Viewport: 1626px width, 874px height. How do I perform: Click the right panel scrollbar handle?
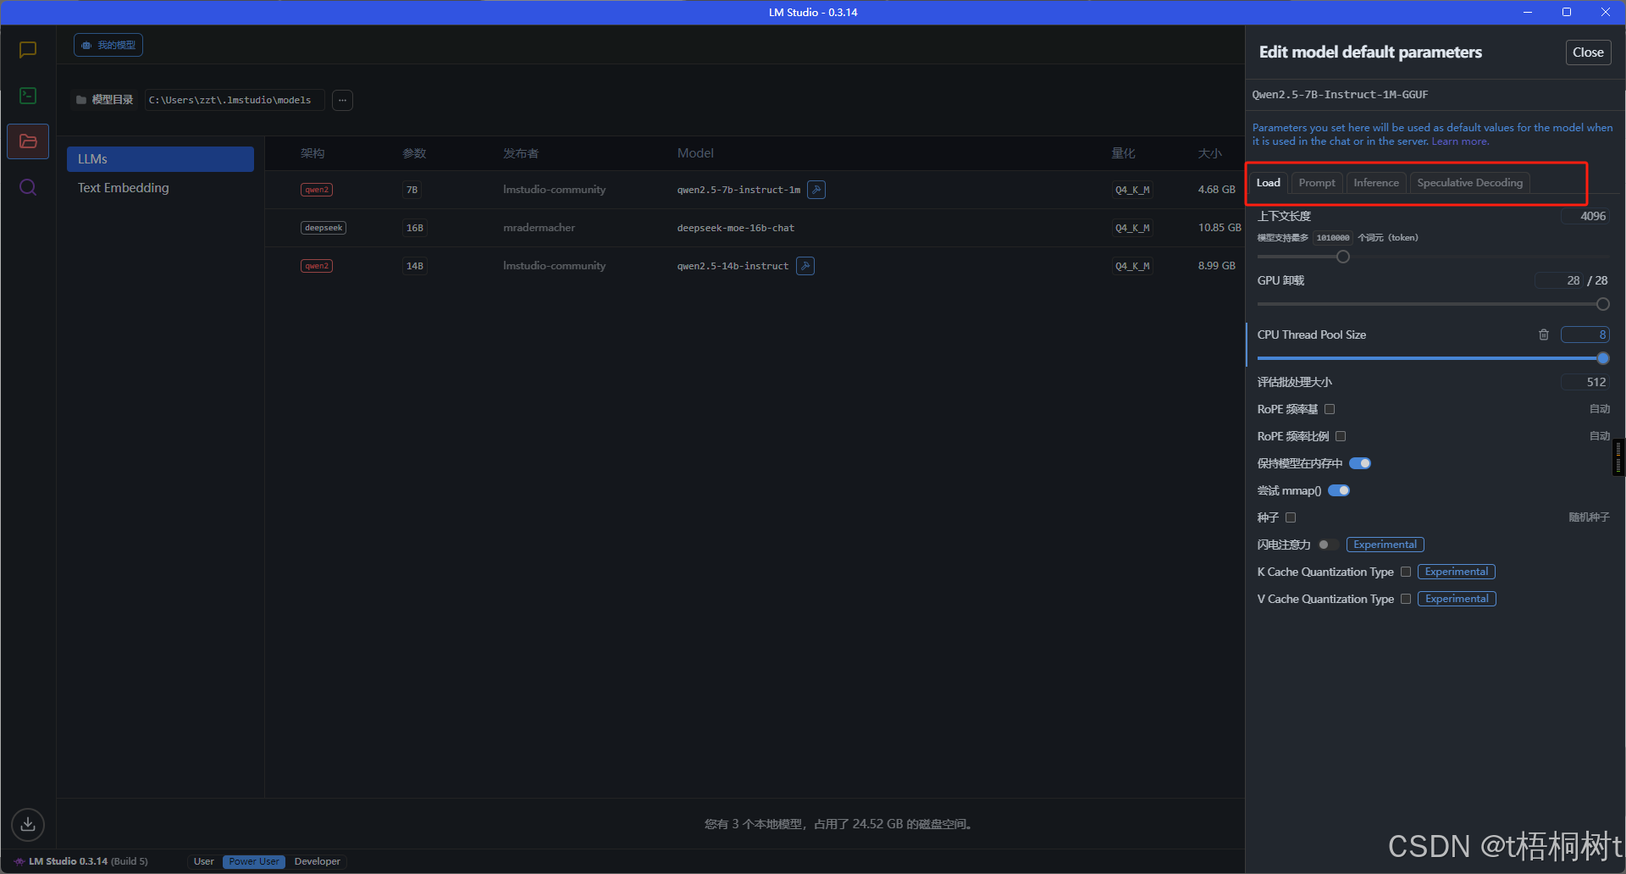click(x=1618, y=457)
